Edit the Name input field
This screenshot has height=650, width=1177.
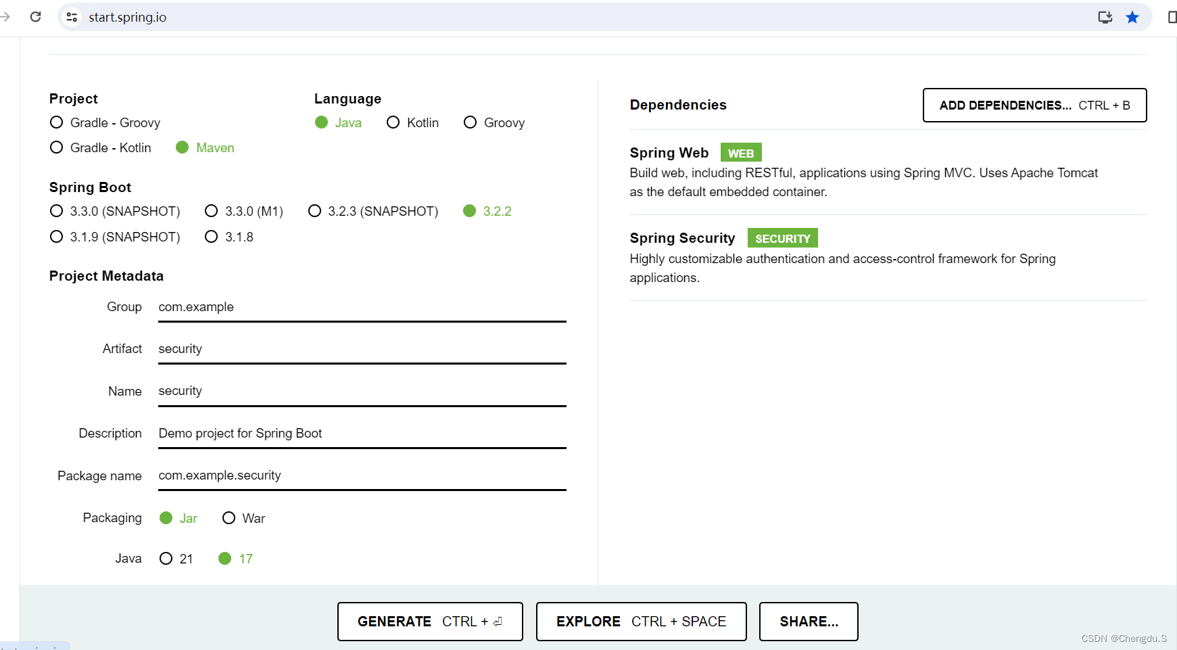[362, 391]
